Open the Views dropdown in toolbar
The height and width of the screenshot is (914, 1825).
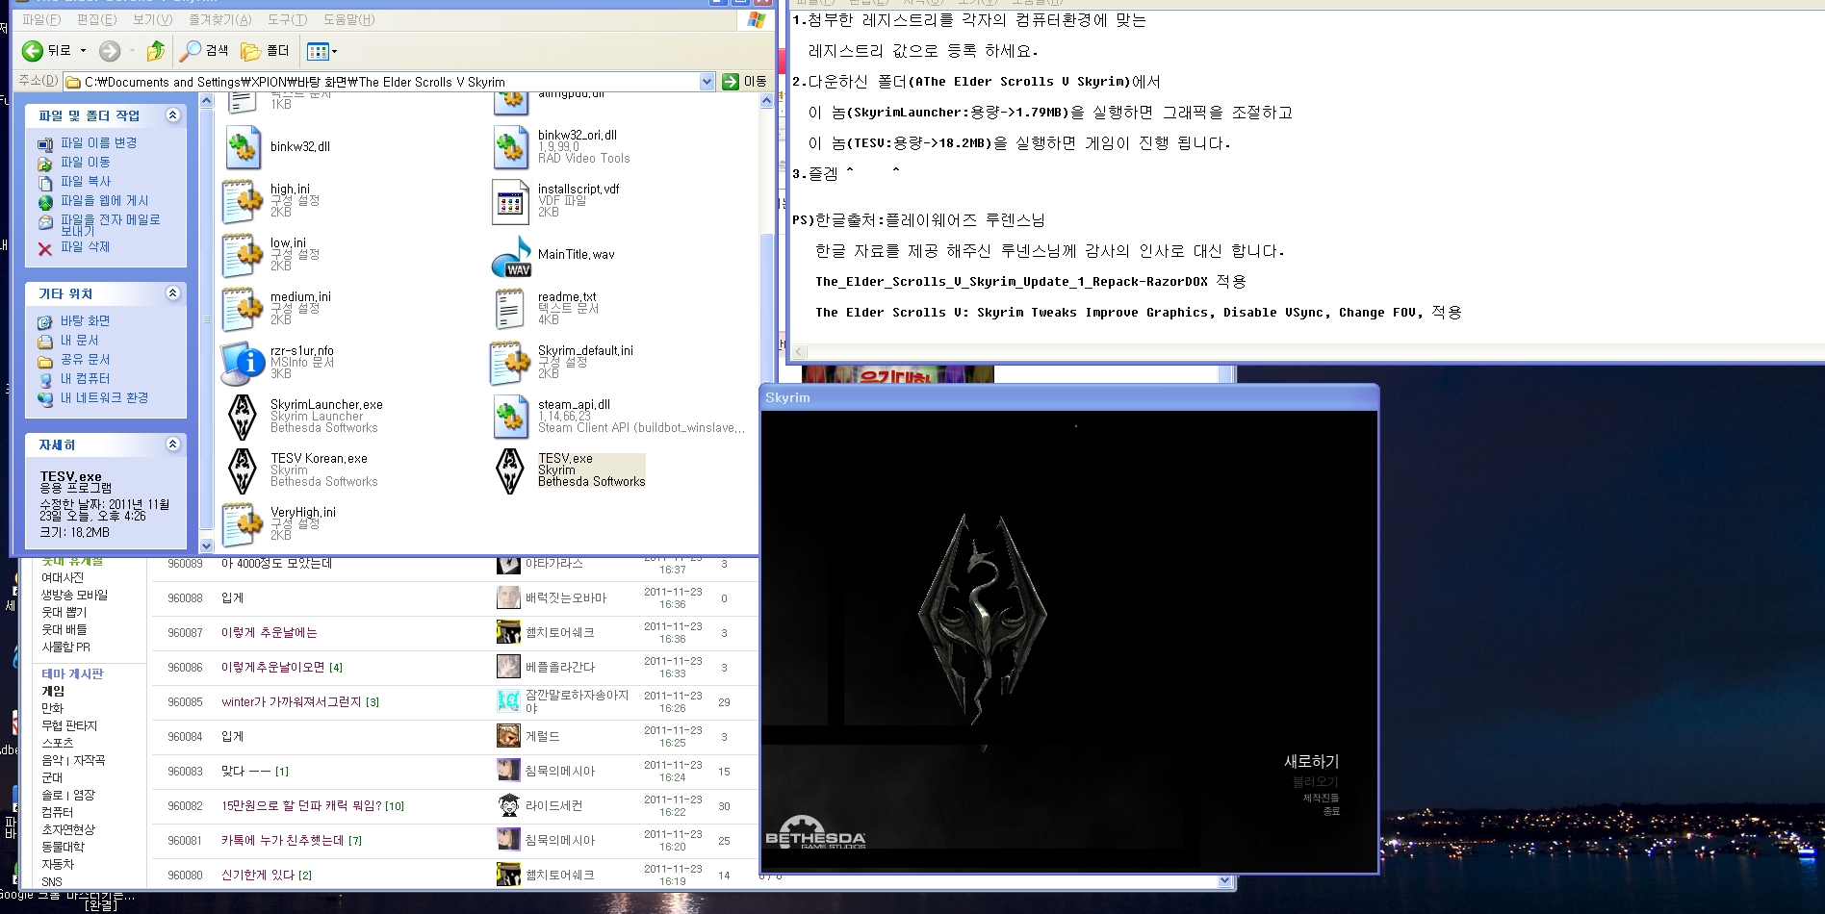pos(321,51)
